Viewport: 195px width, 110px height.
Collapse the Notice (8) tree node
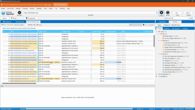click(159, 54)
